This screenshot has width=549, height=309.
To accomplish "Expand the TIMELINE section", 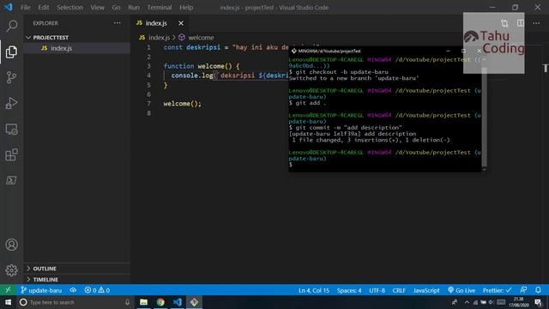I will coord(45,279).
